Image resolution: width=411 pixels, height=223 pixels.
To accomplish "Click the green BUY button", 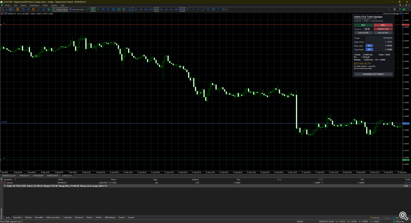I will click(363, 25).
